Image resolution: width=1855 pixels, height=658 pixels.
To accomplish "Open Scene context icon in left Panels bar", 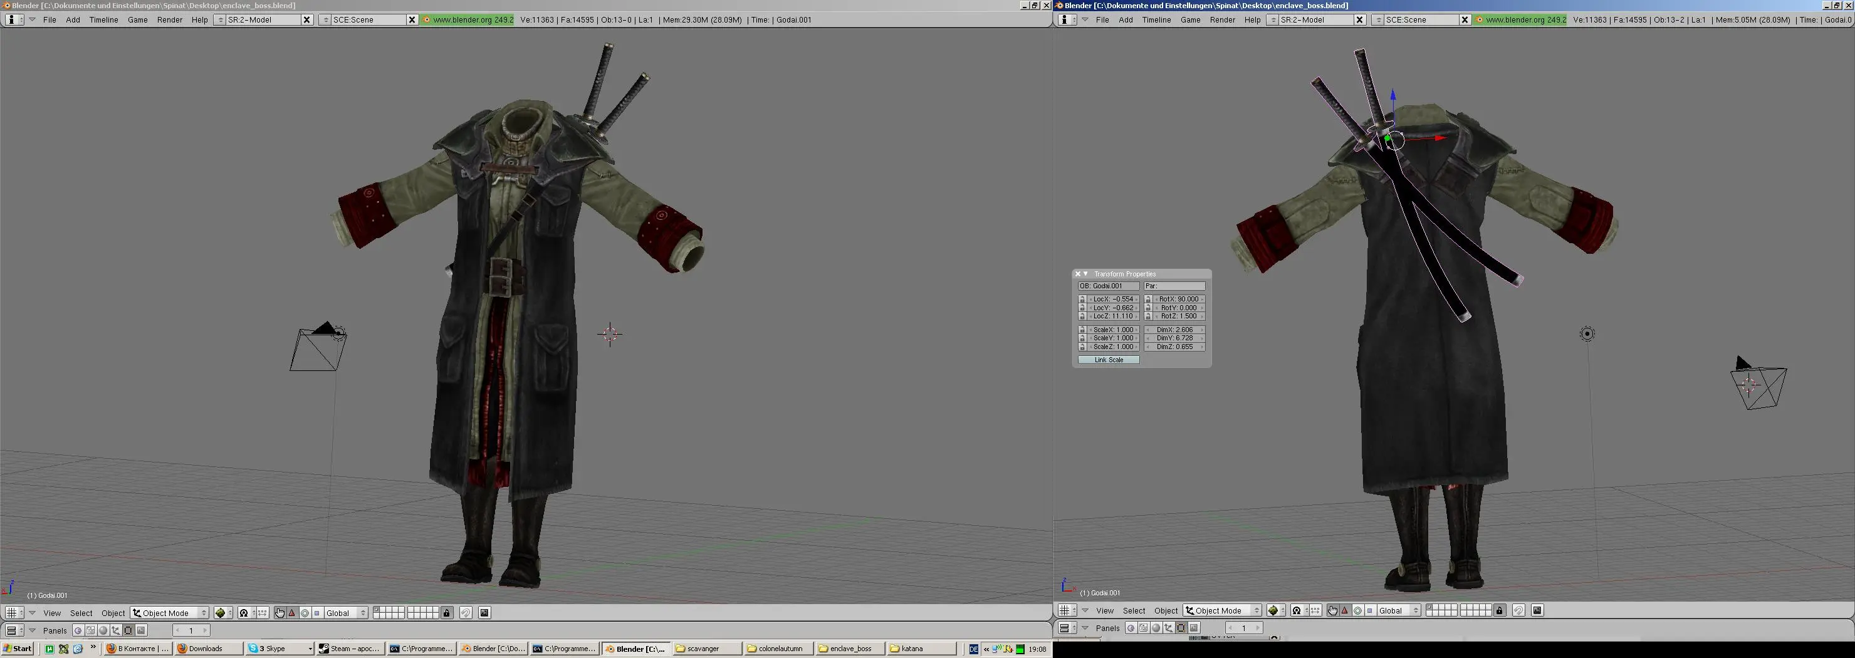I will (x=141, y=630).
